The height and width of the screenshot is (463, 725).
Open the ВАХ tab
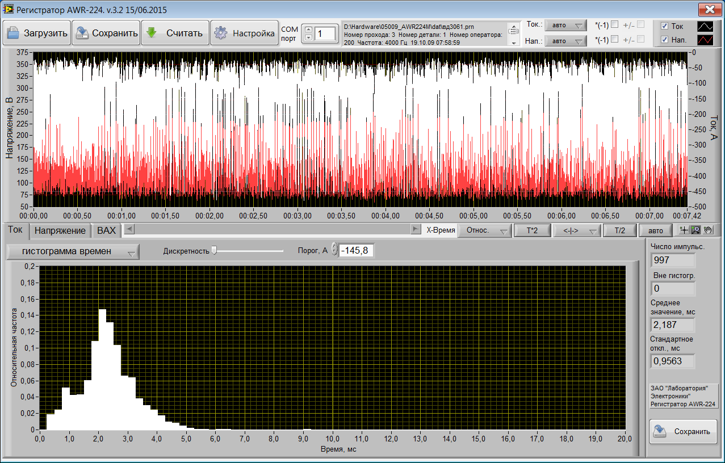(106, 230)
